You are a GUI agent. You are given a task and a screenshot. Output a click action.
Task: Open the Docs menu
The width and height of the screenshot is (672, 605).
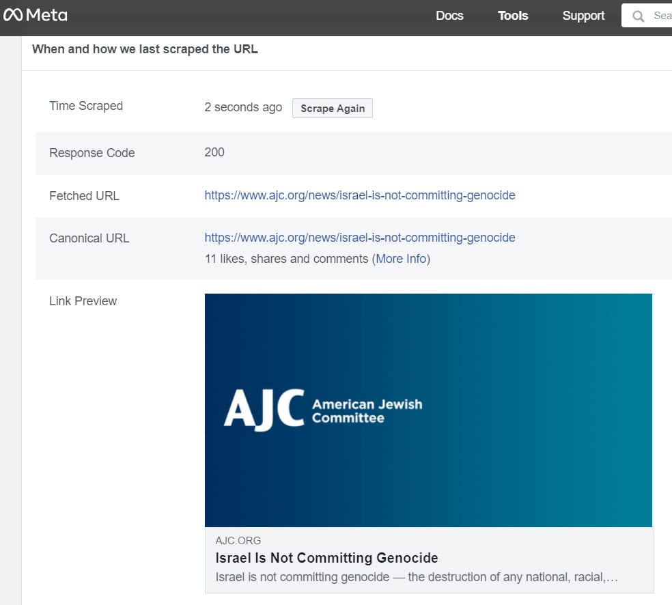click(x=449, y=16)
